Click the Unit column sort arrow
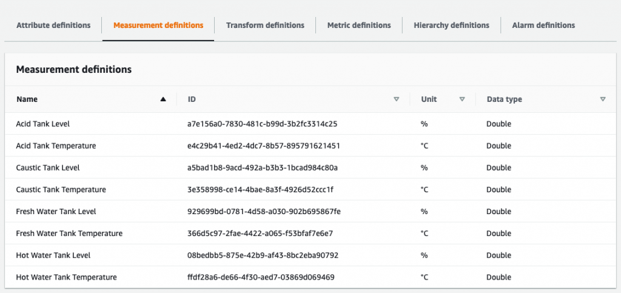Viewport: 621px width, 293px height. pyautogui.click(x=462, y=99)
